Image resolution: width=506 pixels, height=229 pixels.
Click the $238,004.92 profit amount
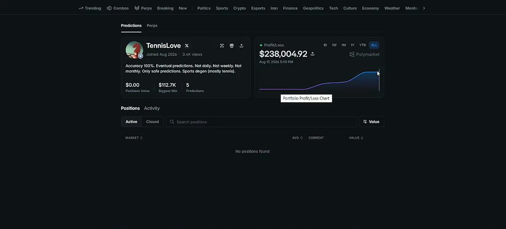[x=283, y=54]
